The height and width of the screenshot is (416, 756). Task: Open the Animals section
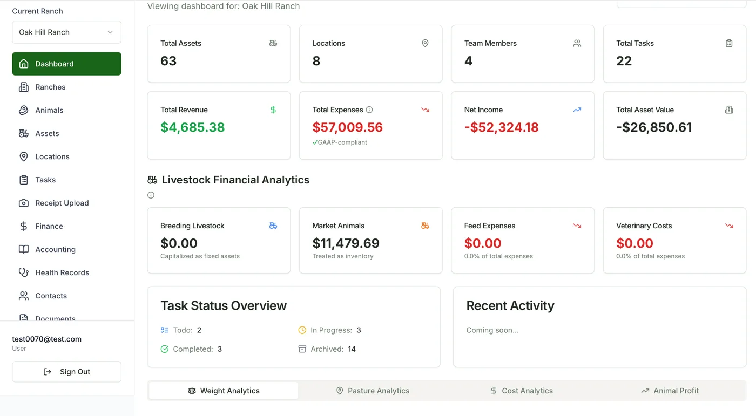click(x=66, y=110)
